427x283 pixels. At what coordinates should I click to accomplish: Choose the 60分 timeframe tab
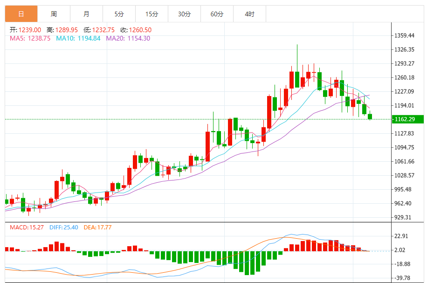pyautogui.click(x=217, y=14)
